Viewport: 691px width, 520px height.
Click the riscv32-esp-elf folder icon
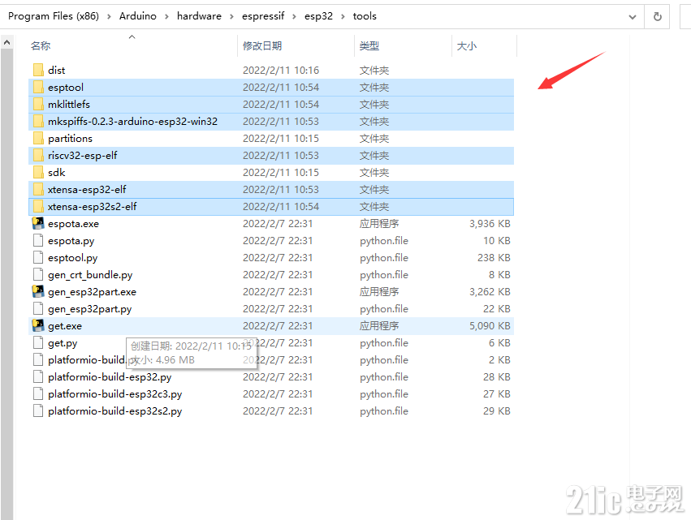click(38, 156)
